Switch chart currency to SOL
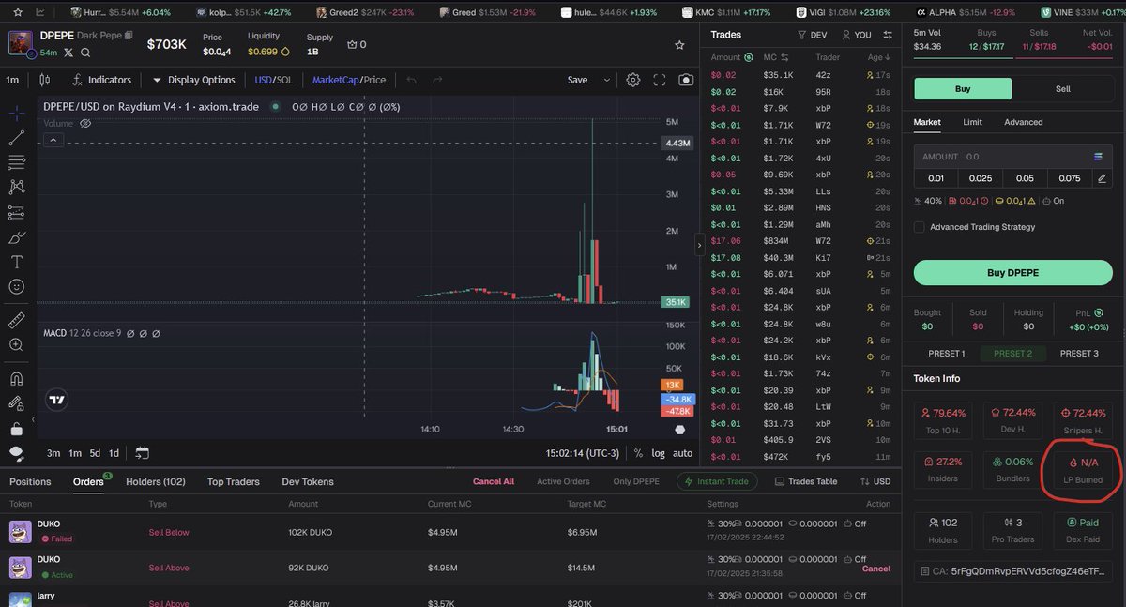The width and height of the screenshot is (1126, 607). pyautogui.click(x=284, y=80)
